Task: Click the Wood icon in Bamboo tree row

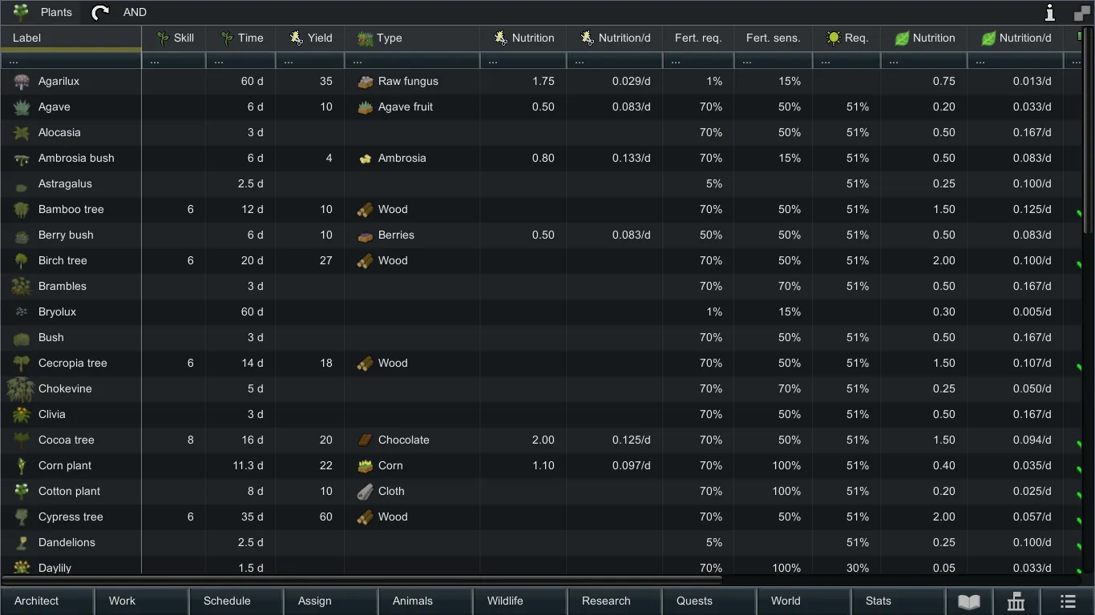Action: [365, 210]
